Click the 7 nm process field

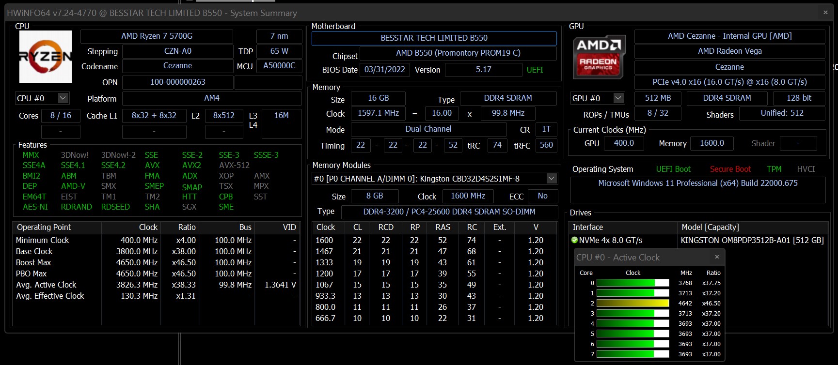[x=279, y=36]
